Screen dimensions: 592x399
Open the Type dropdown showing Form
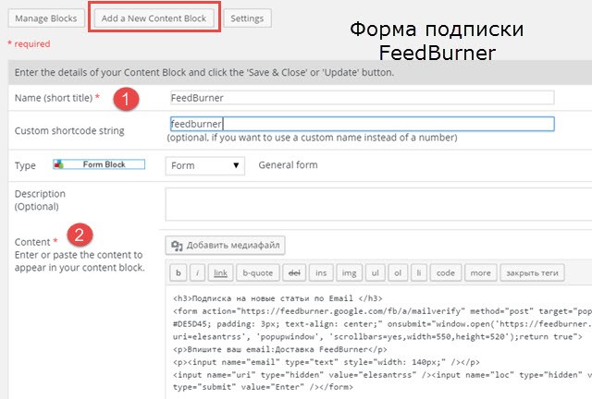[205, 165]
